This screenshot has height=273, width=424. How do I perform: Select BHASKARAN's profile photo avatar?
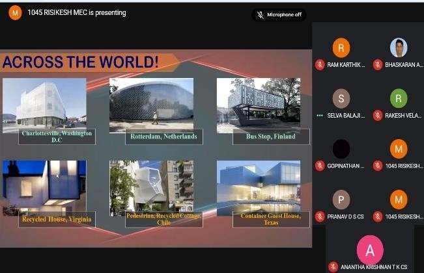point(399,48)
